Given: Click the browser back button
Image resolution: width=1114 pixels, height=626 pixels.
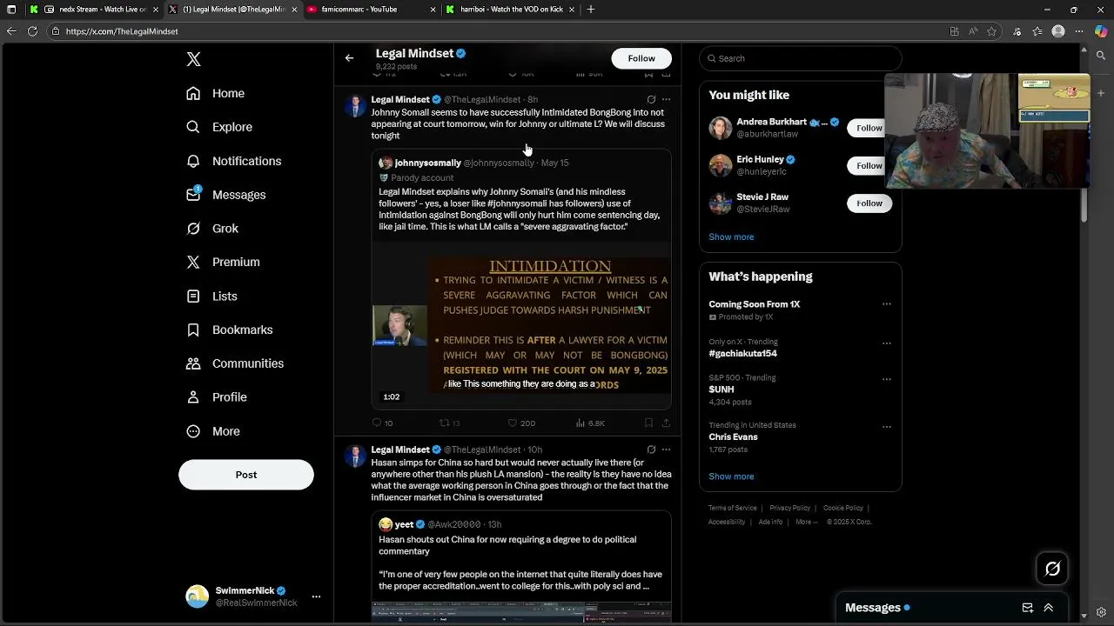Looking at the screenshot, I should [11, 31].
